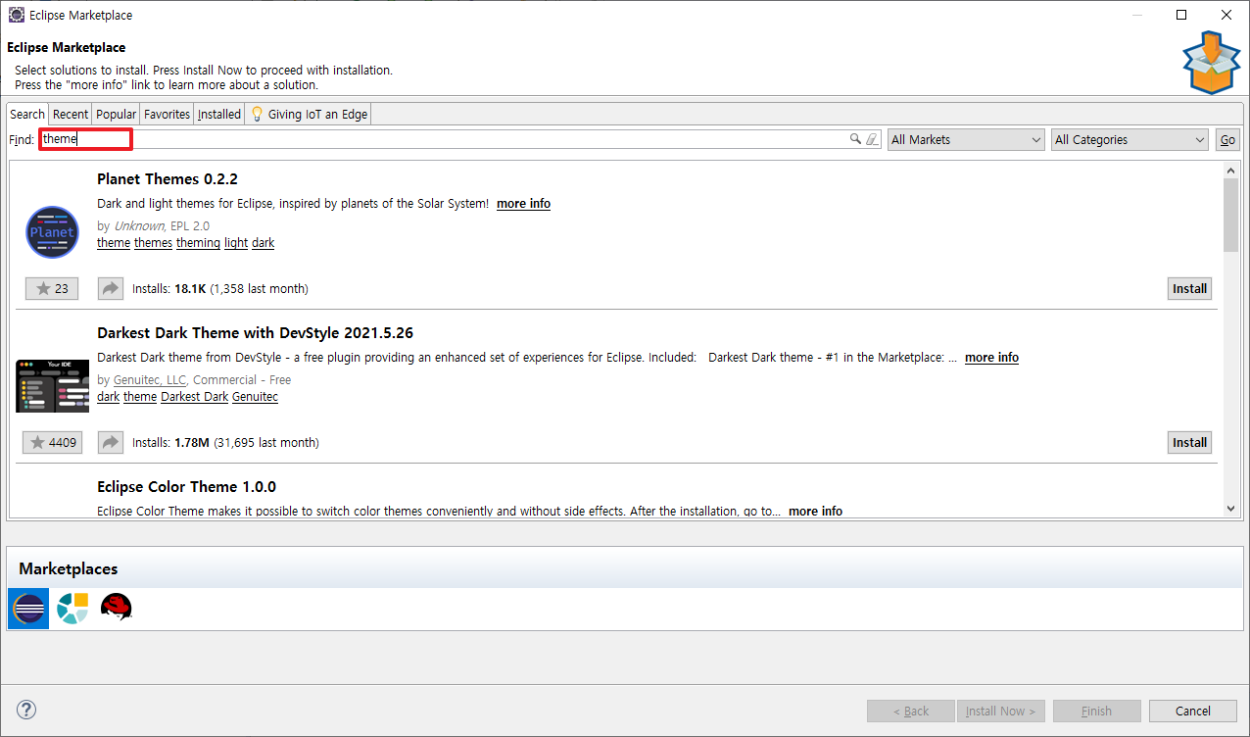
Task: Click the results list scrollbar thumb
Action: coord(1231,216)
